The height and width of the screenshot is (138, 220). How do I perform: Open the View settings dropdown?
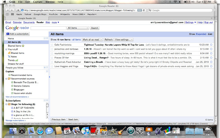click(x=124, y=40)
